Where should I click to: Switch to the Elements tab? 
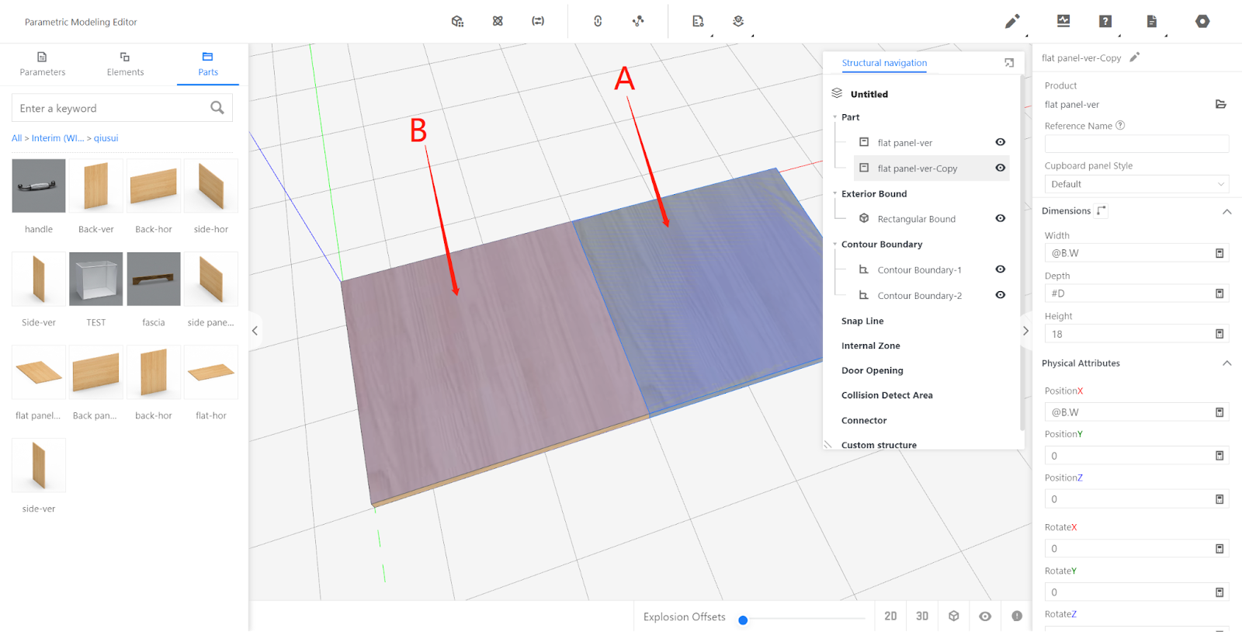pos(125,64)
